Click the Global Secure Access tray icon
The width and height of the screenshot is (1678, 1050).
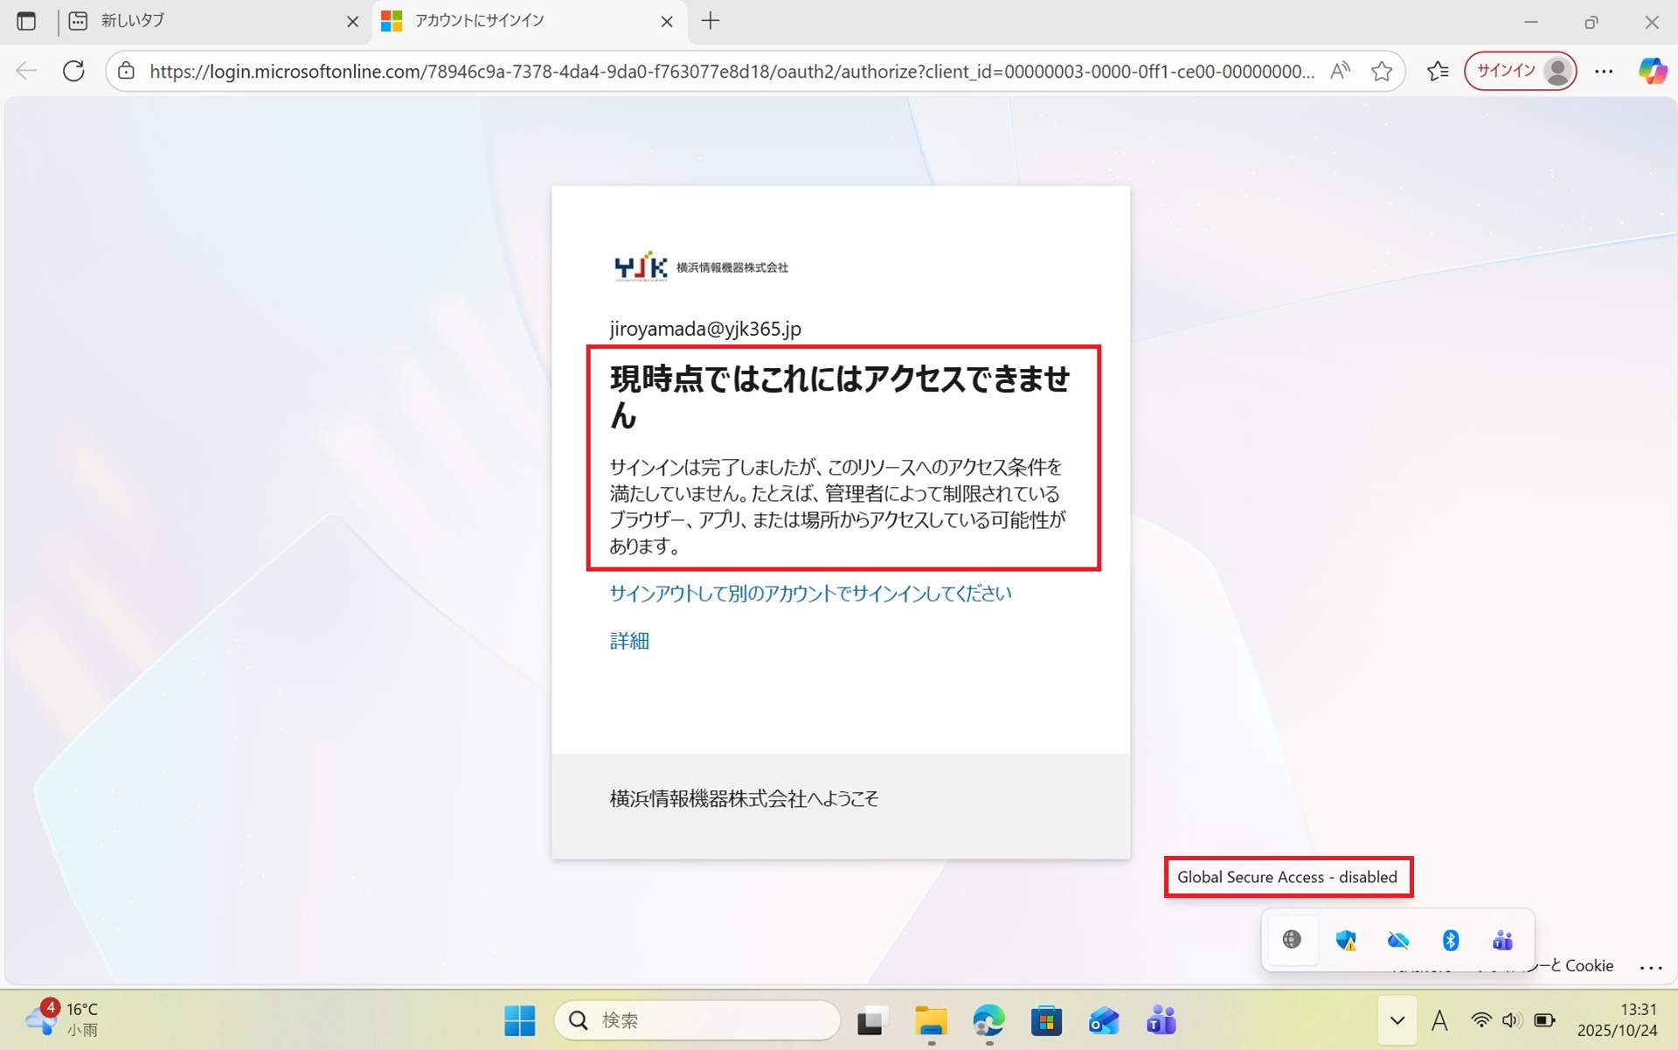[1292, 940]
